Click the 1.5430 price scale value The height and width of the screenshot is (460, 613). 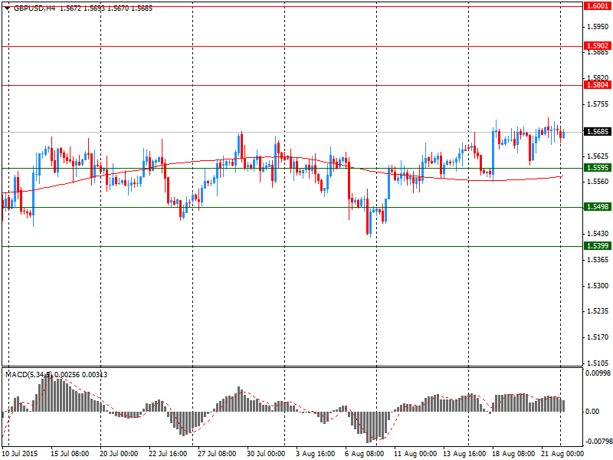tap(598, 234)
